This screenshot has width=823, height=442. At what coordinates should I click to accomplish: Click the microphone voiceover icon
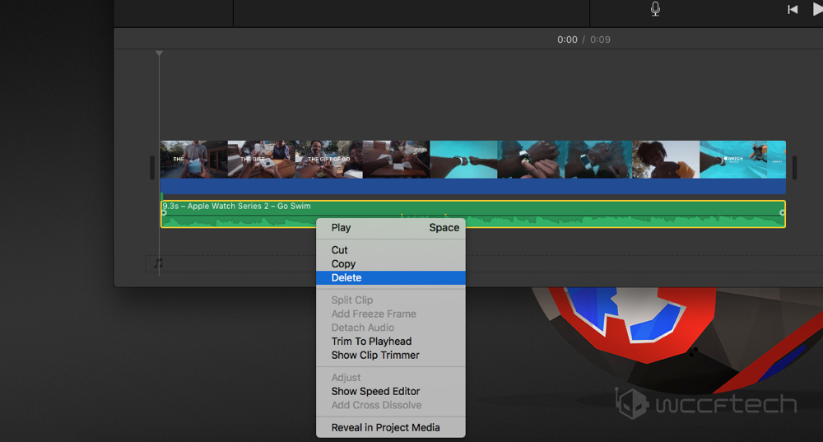655,9
